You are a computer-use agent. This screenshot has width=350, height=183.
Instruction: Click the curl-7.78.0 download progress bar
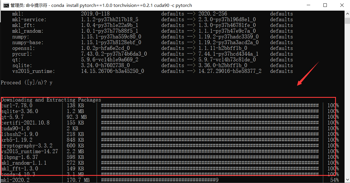(210, 106)
